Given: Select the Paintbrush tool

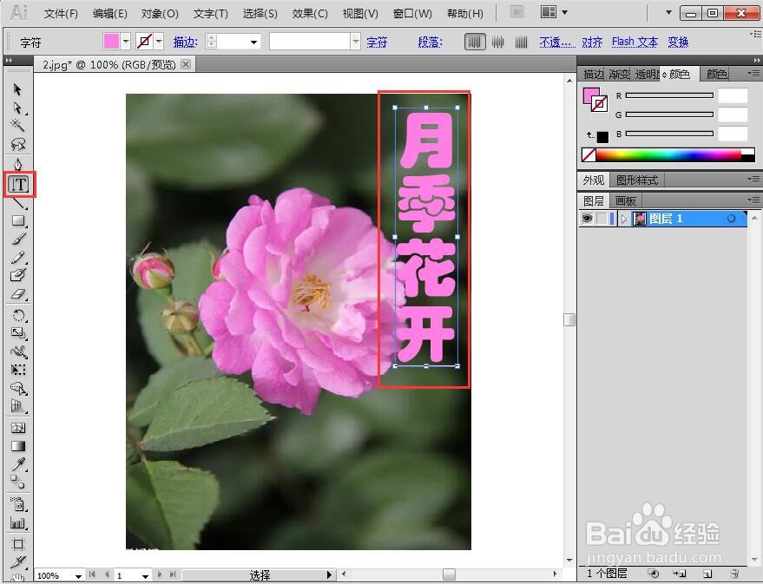Looking at the screenshot, I should click(18, 239).
